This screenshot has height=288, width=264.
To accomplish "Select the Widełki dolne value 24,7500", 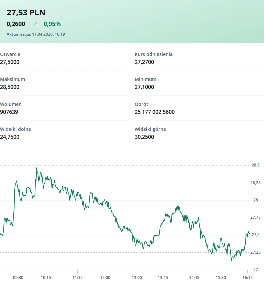I will pyautogui.click(x=10, y=137).
